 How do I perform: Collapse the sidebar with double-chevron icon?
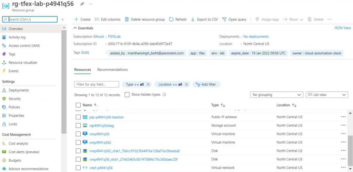(63, 20)
